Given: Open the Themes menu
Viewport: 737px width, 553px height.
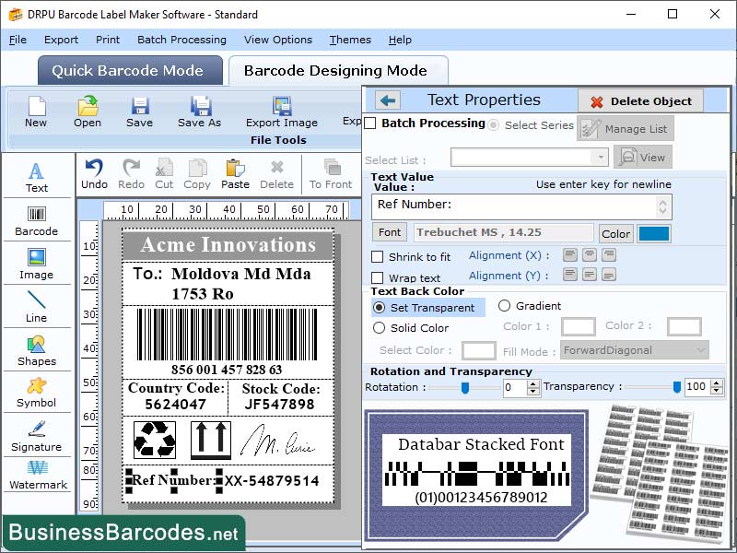Looking at the screenshot, I should point(349,40).
